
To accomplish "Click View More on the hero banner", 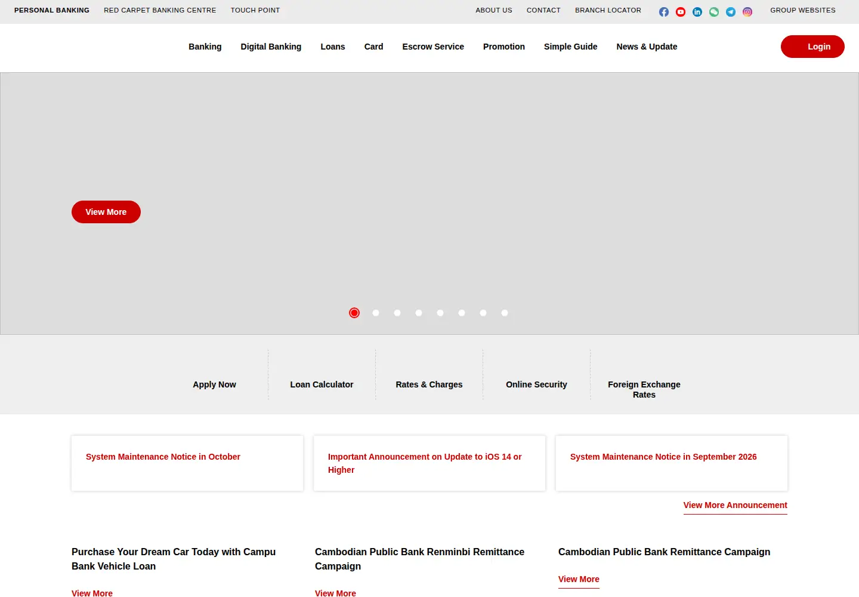I will tap(106, 212).
